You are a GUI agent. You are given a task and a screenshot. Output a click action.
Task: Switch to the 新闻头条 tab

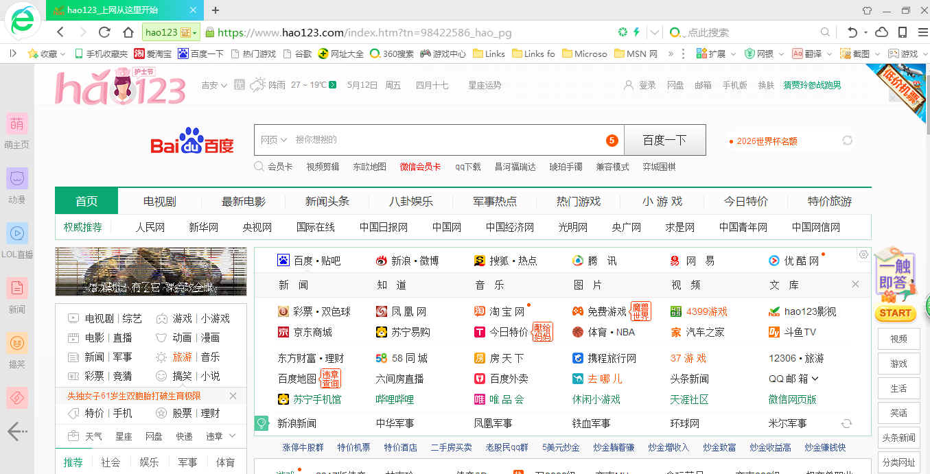327,201
